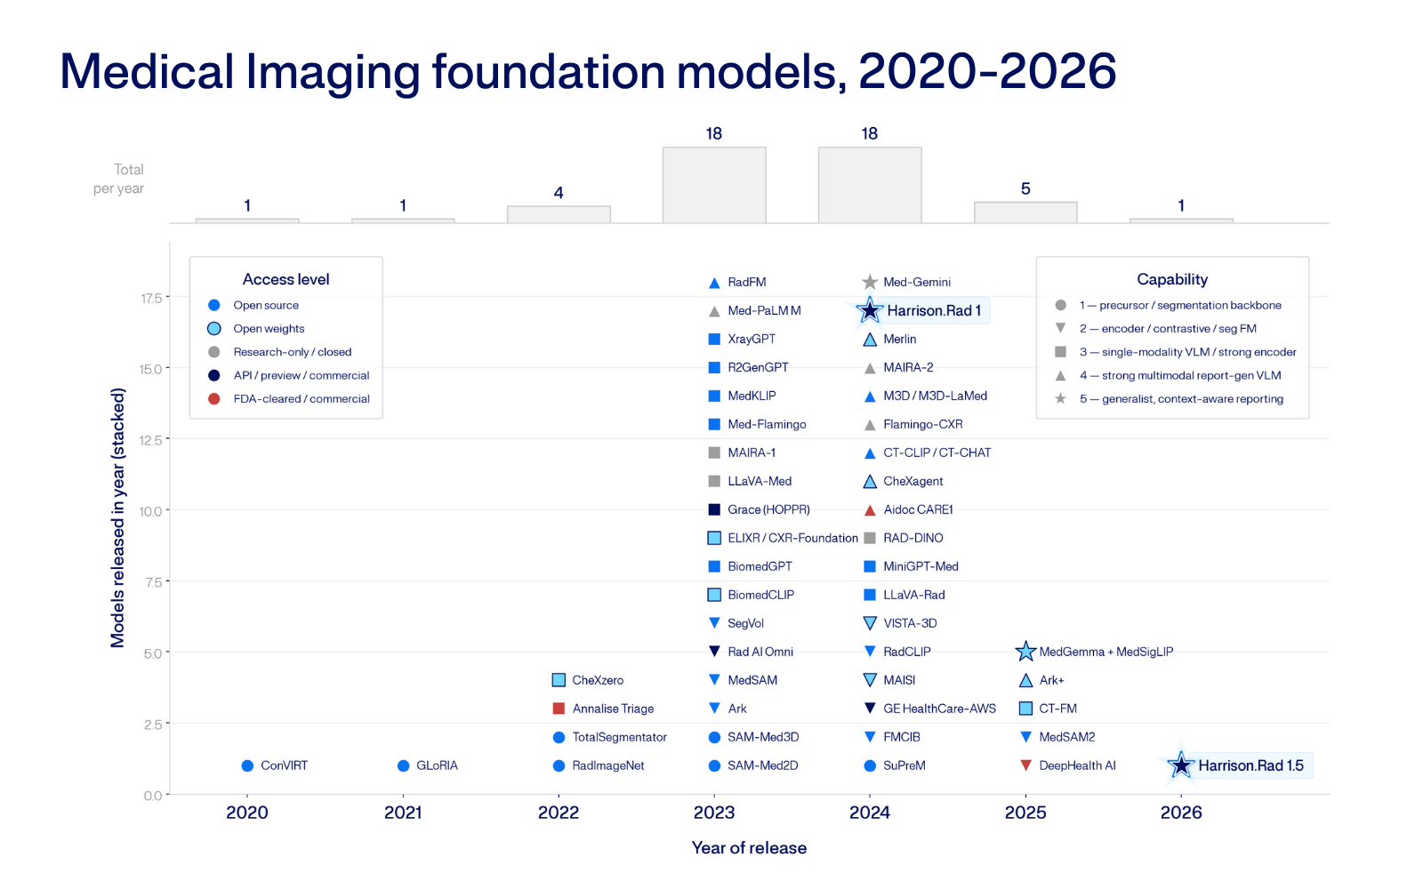The width and height of the screenshot is (1423, 889).
Task: Click the TotalSegmentator circle marker
Action: 559,737
